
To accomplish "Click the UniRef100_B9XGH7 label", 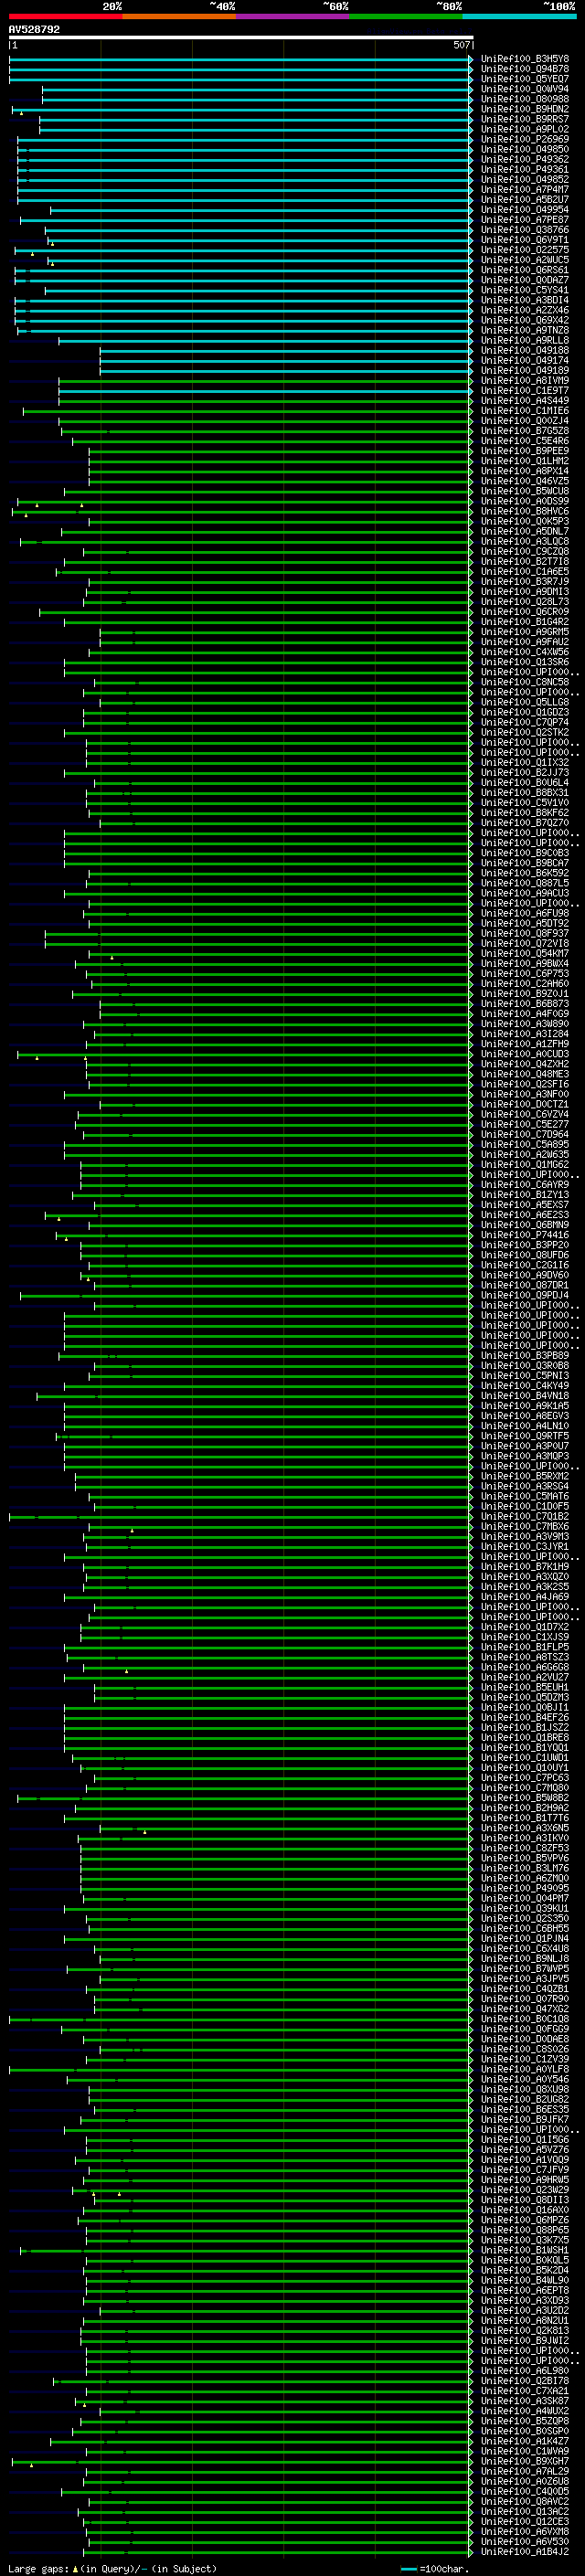I will (x=524, y=2460).
